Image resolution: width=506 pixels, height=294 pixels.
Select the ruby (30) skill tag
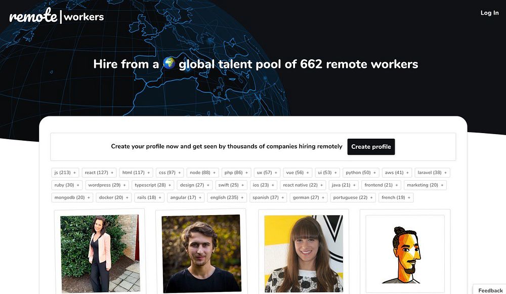pyautogui.click(x=67, y=185)
